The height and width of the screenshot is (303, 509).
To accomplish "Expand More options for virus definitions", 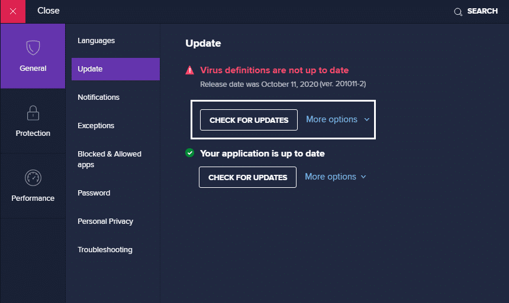I will pos(337,119).
